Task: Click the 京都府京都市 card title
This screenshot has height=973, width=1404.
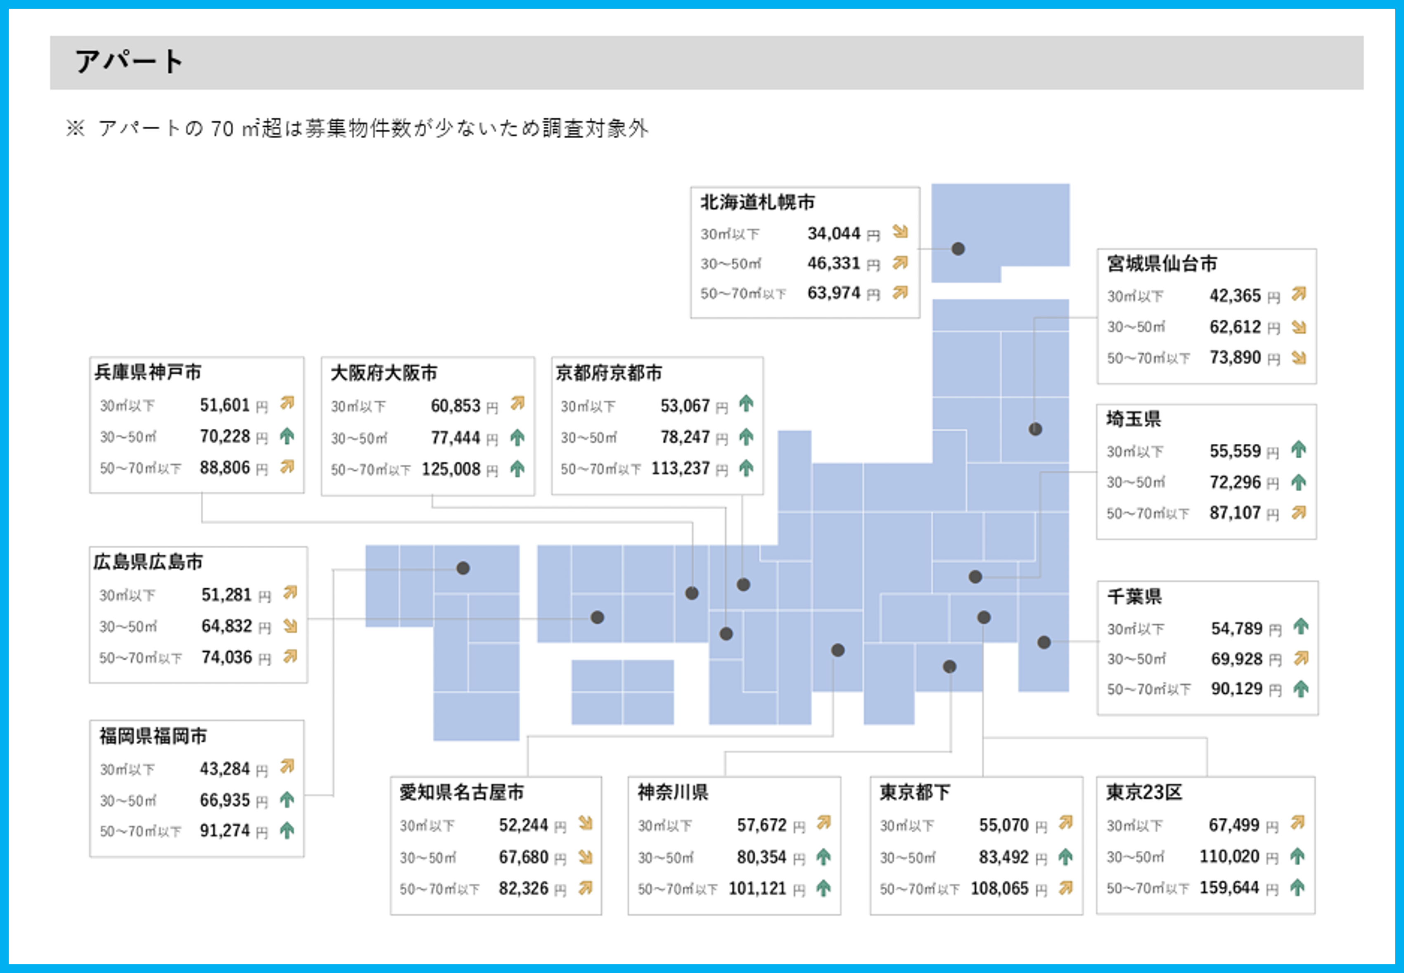Action: pyautogui.click(x=608, y=373)
